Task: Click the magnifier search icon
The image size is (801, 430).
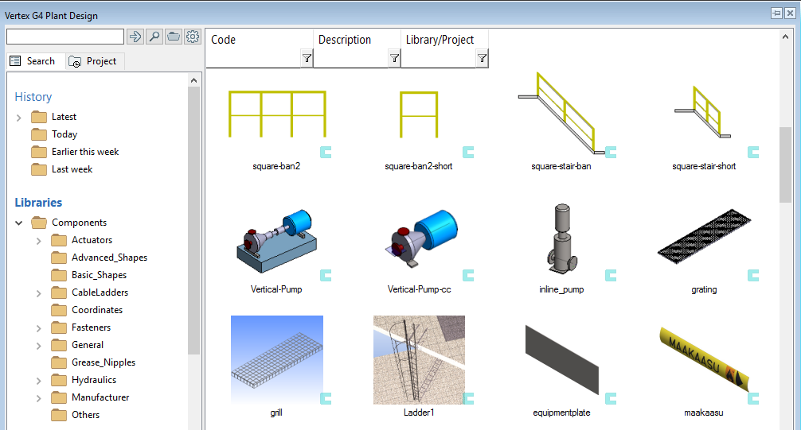Action: (x=154, y=37)
